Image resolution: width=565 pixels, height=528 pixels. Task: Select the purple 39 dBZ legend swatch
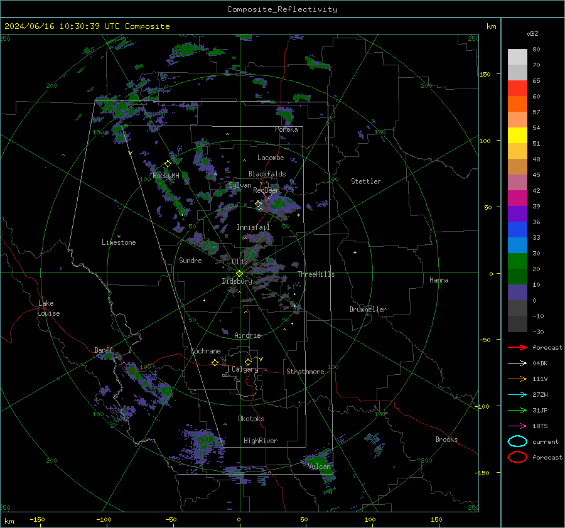tap(517, 214)
